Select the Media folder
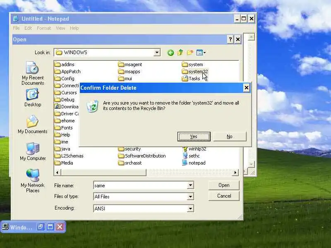Image resolution: width=331 pixels, height=248 pixels. [64, 163]
